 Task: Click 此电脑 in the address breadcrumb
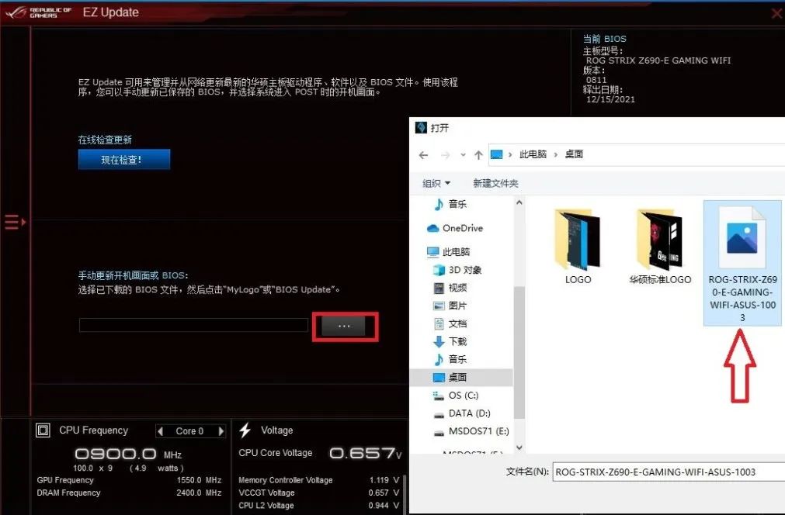click(x=533, y=154)
